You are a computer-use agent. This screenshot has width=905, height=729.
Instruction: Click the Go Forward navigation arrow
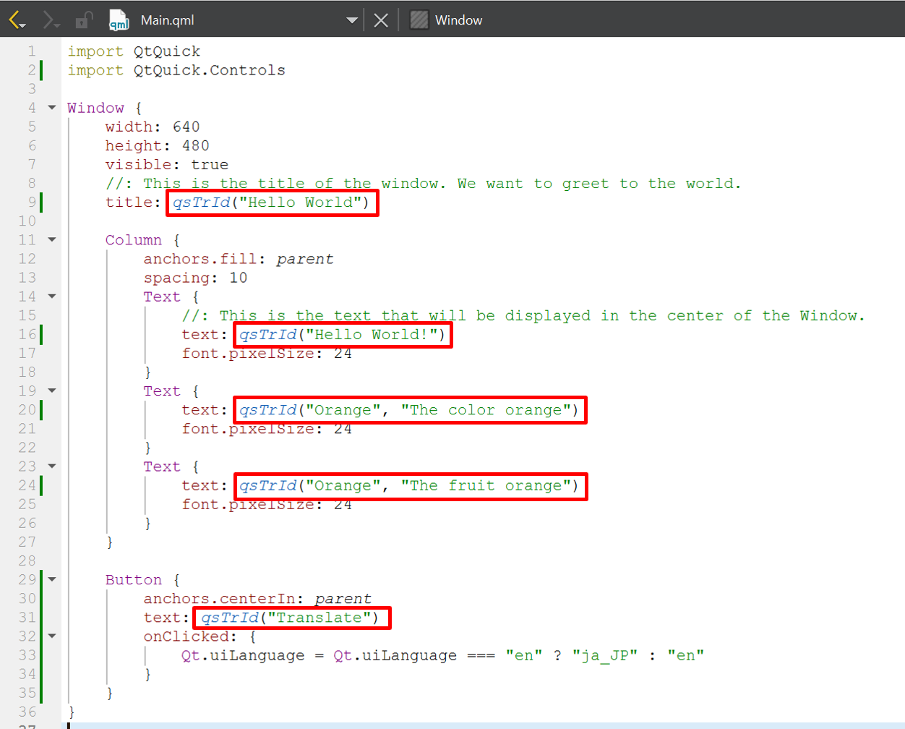(50, 20)
